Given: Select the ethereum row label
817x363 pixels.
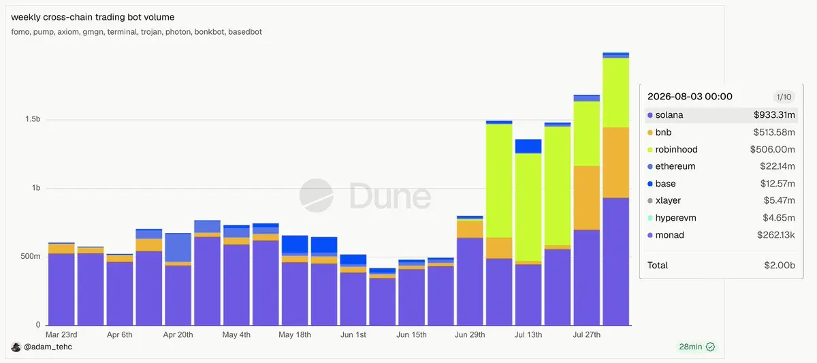Looking at the screenshot, I should pyautogui.click(x=675, y=167).
